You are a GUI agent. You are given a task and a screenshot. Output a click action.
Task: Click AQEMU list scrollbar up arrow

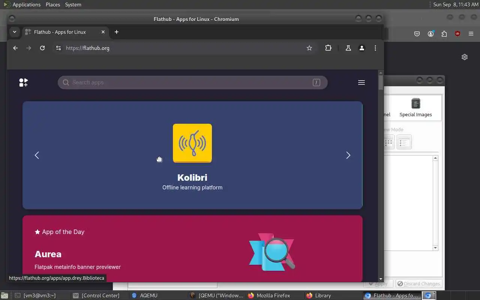[435, 158]
